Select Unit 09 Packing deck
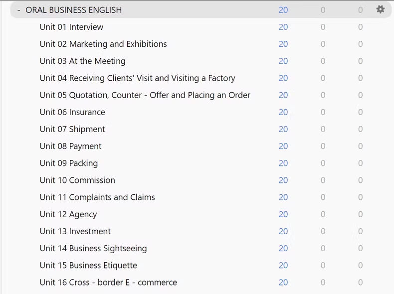Image resolution: width=394 pixels, height=294 pixels. click(x=69, y=163)
